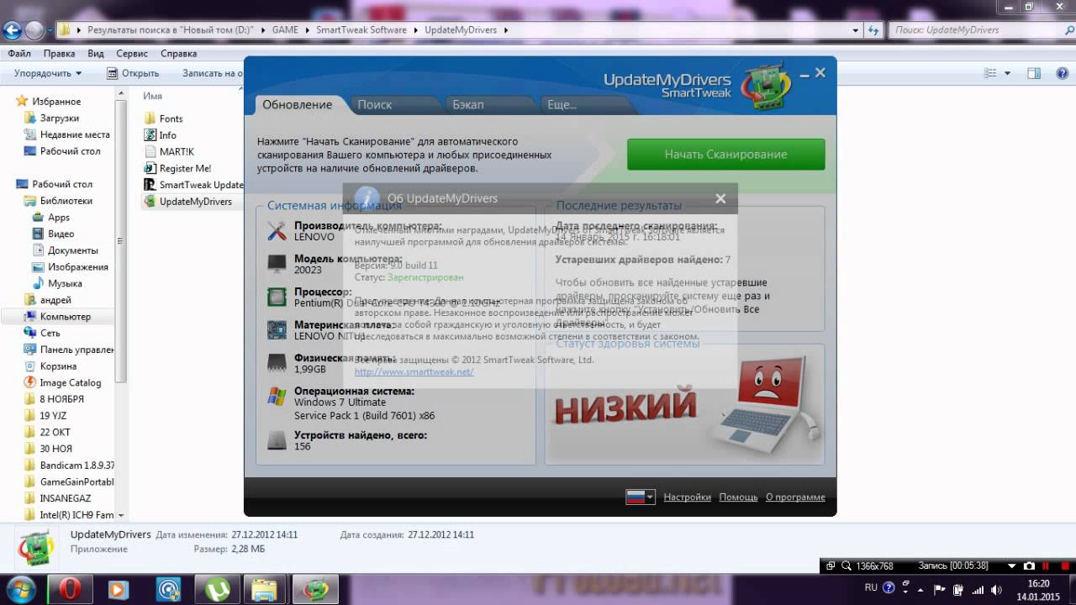The image size is (1076, 605).
Task: Click the motherboard icon beside Материнская плата
Action: click(x=277, y=329)
